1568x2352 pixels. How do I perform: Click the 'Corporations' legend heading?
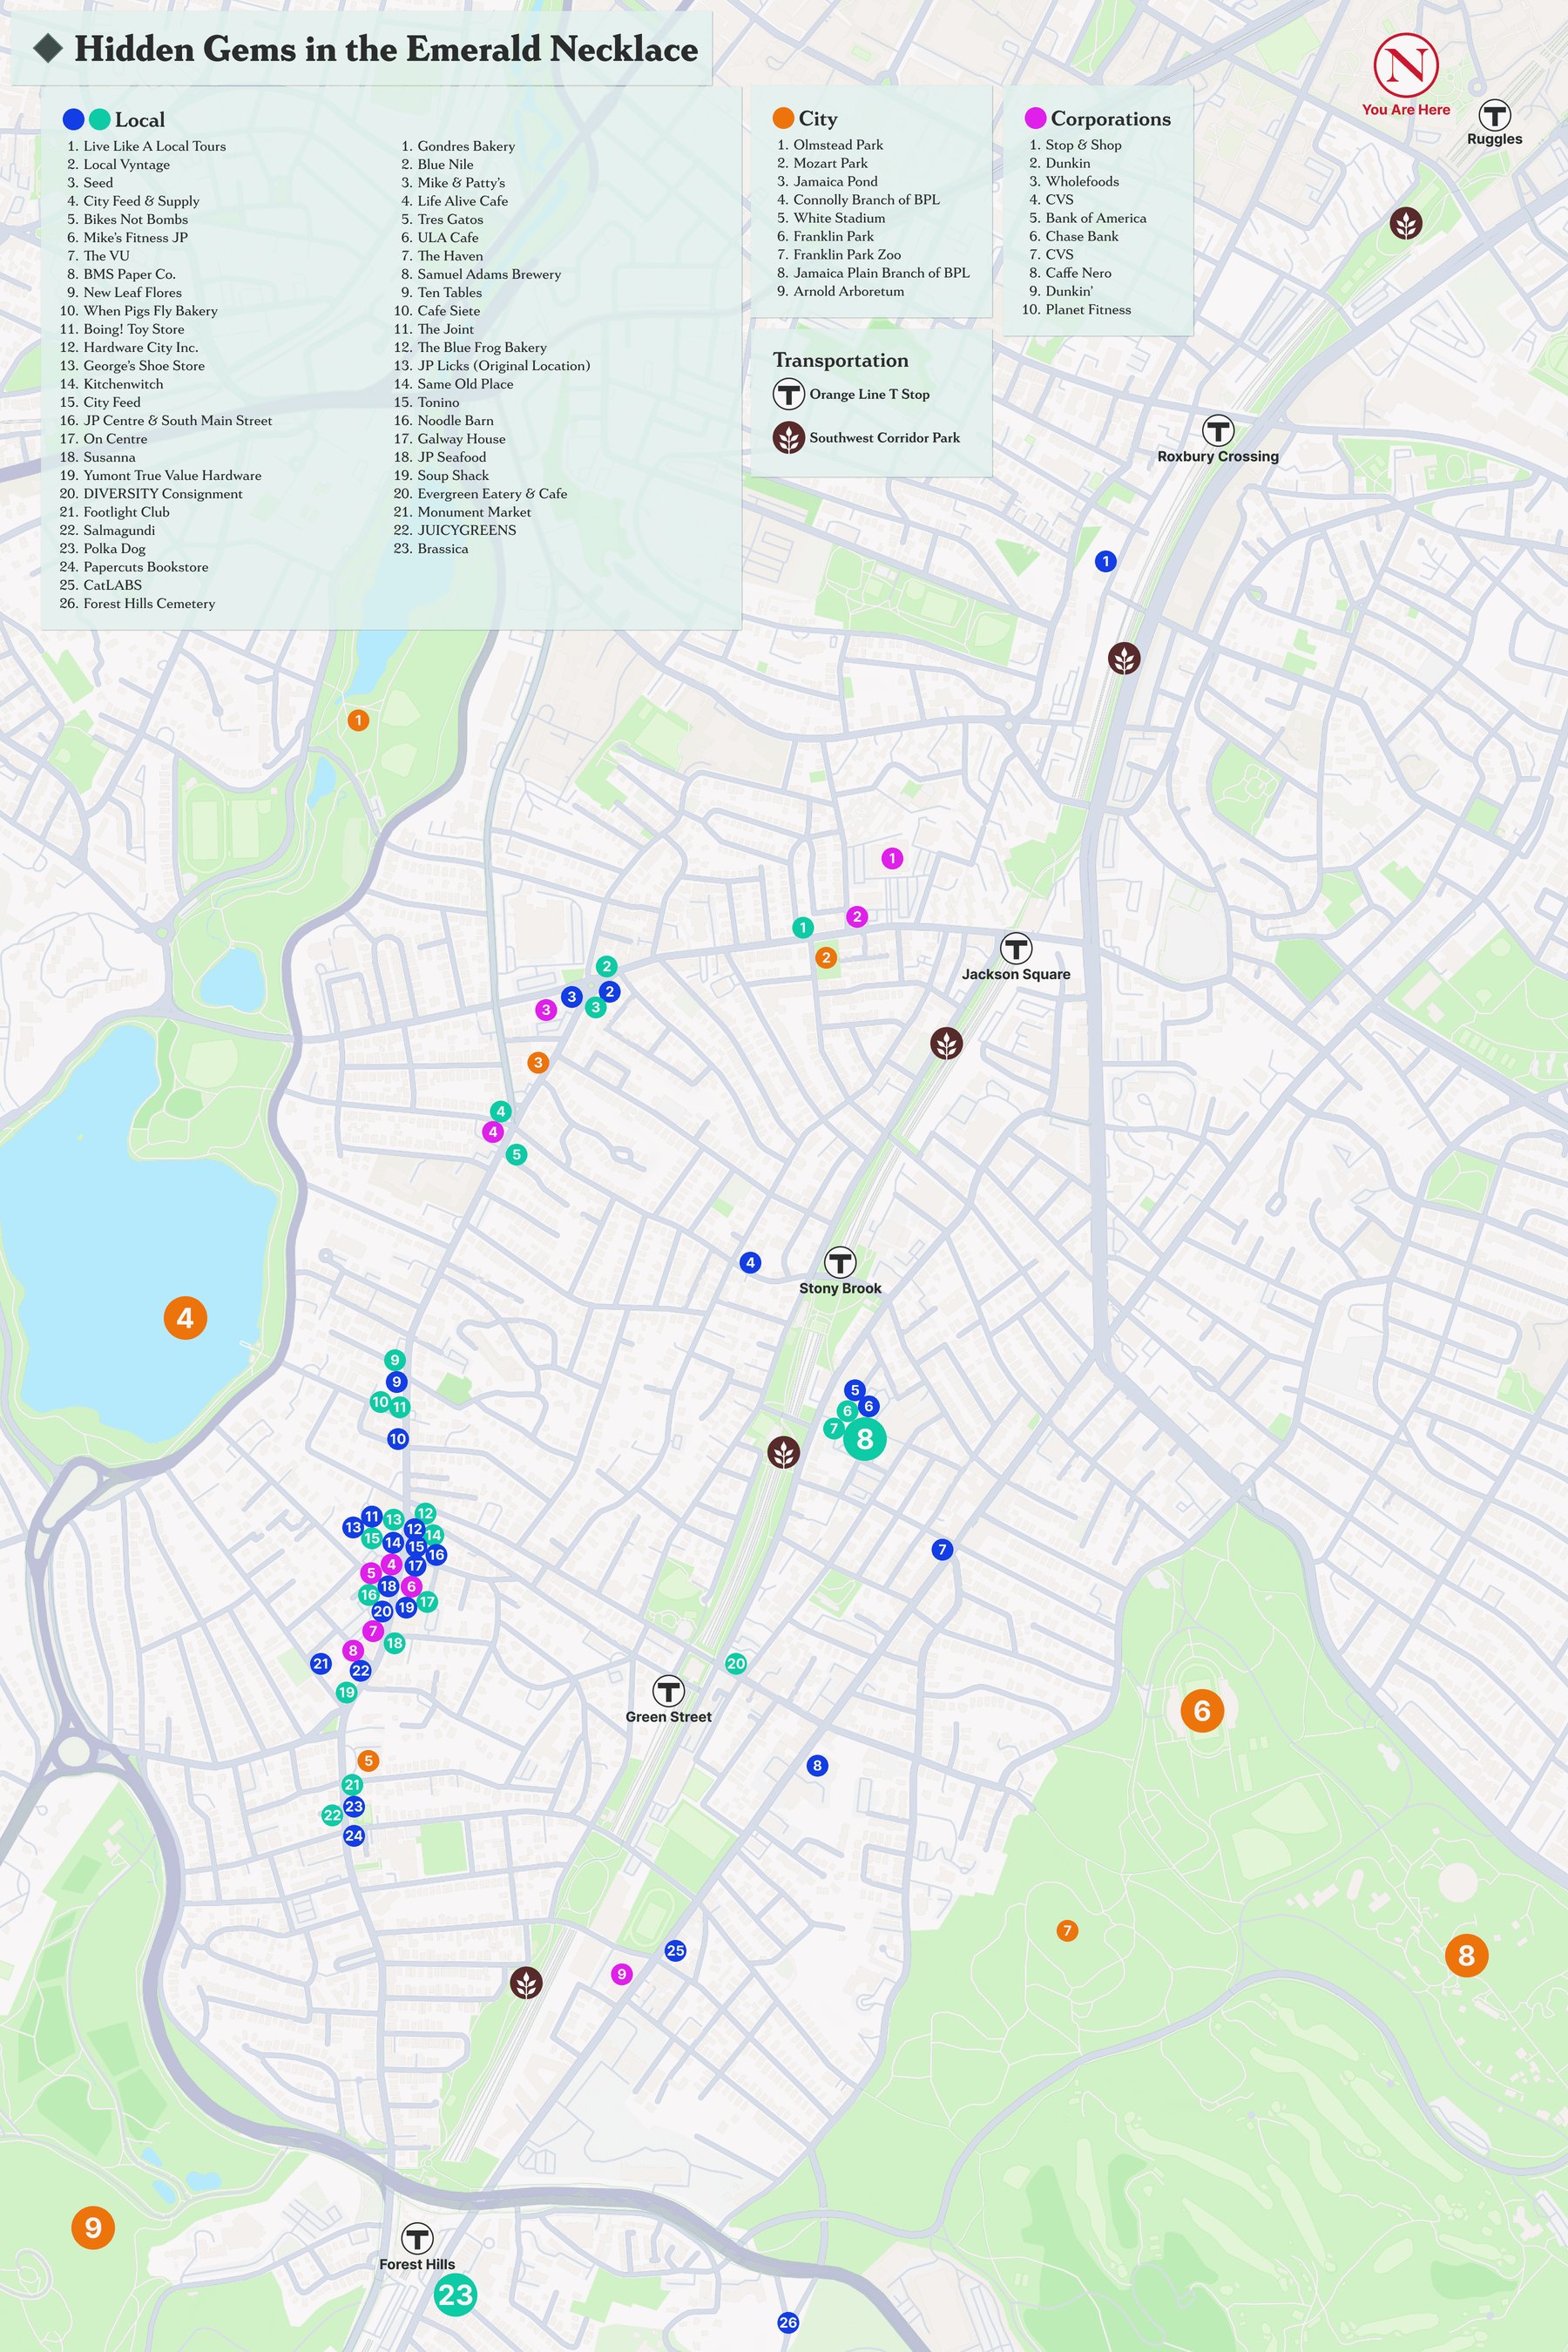1110,119
